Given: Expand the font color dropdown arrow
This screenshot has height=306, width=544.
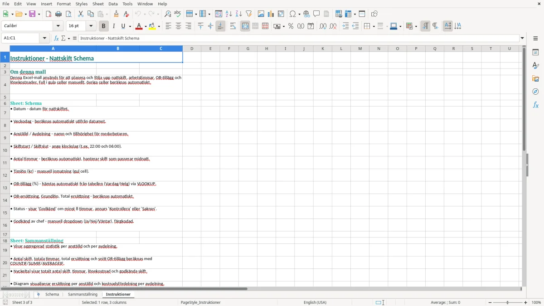Looking at the screenshot, I should [x=146, y=26].
